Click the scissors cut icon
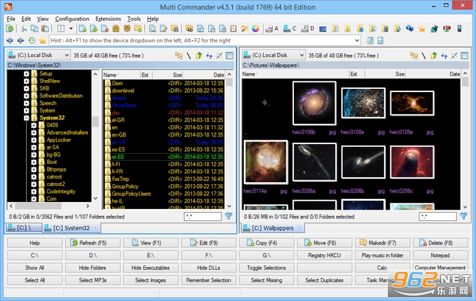The height and width of the screenshot is (301, 476). click(23, 29)
